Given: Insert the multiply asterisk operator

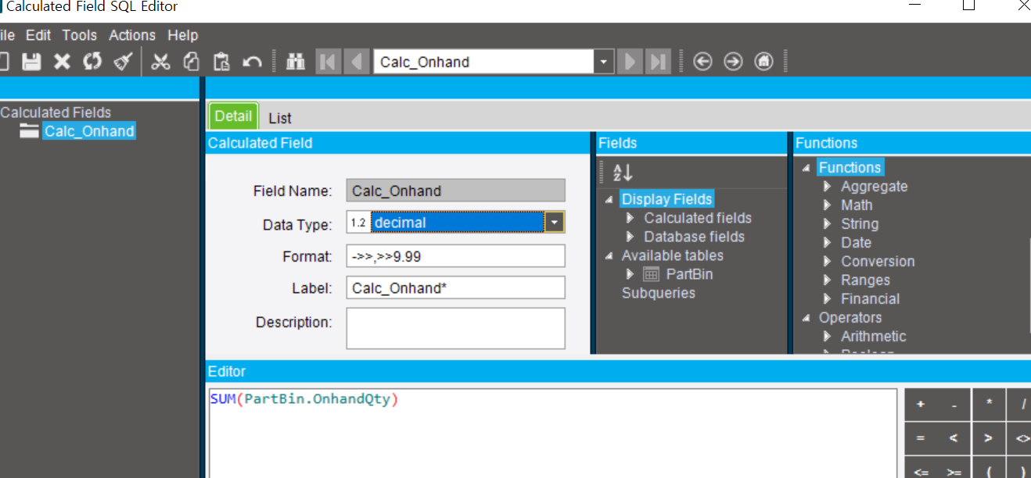Looking at the screenshot, I should [x=989, y=405].
